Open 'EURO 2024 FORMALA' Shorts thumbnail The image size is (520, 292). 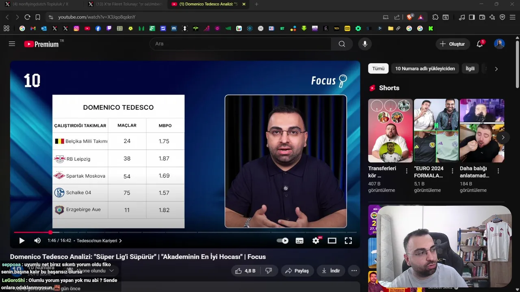coord(436,131)
